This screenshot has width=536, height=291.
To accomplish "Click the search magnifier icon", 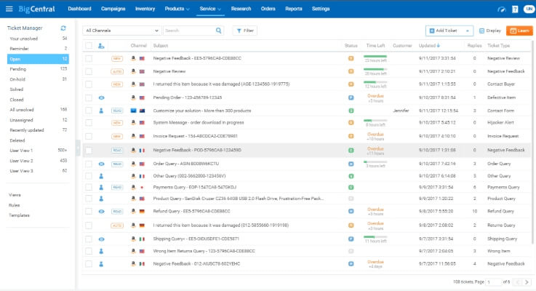I will tap(218, 31).
